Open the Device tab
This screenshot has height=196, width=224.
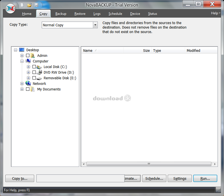pos(135,14)
